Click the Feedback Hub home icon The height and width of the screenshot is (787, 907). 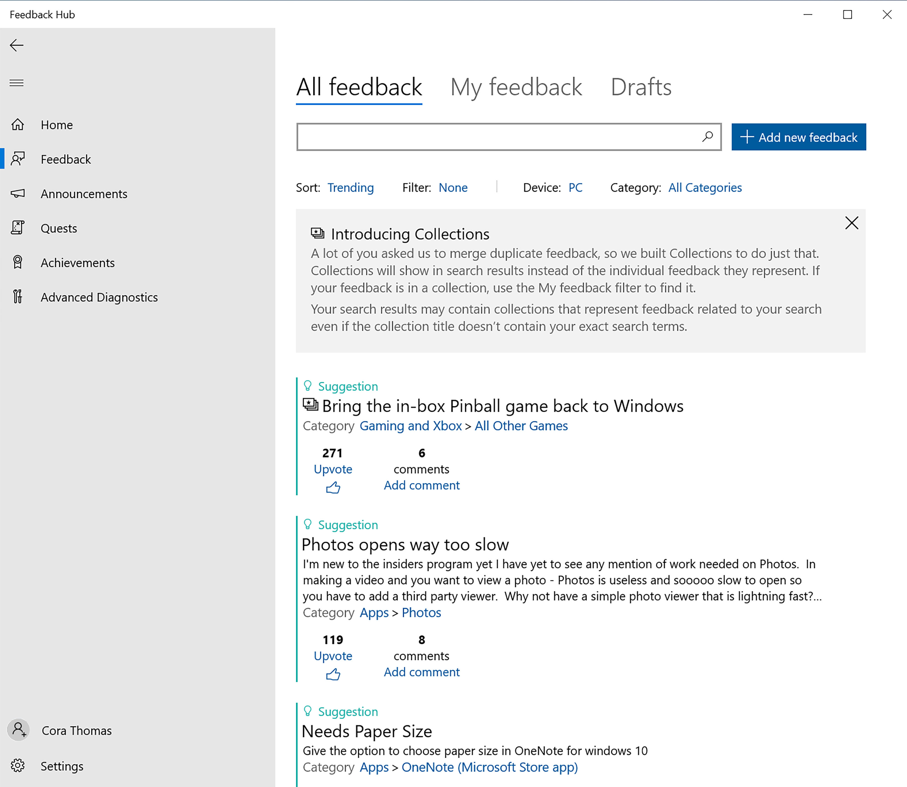pyautogui.click(x=18, y=124)
